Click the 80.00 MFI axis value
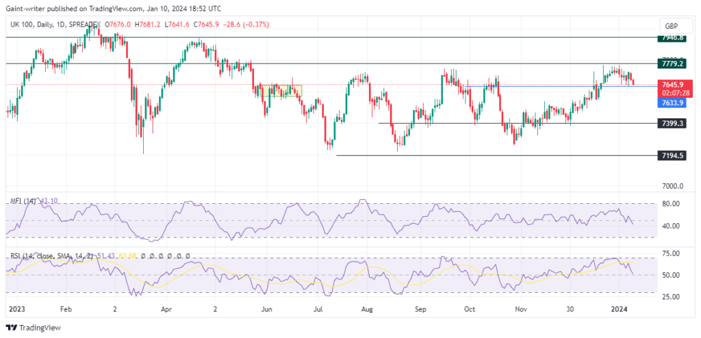Viewport: 701px width, 338px height. pyautogui.click(x=671, y=204)
